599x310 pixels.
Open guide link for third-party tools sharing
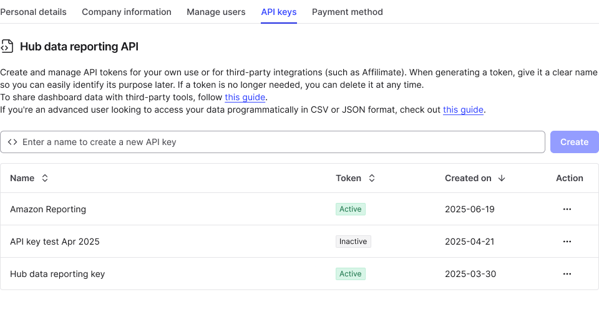click(245, 97)
